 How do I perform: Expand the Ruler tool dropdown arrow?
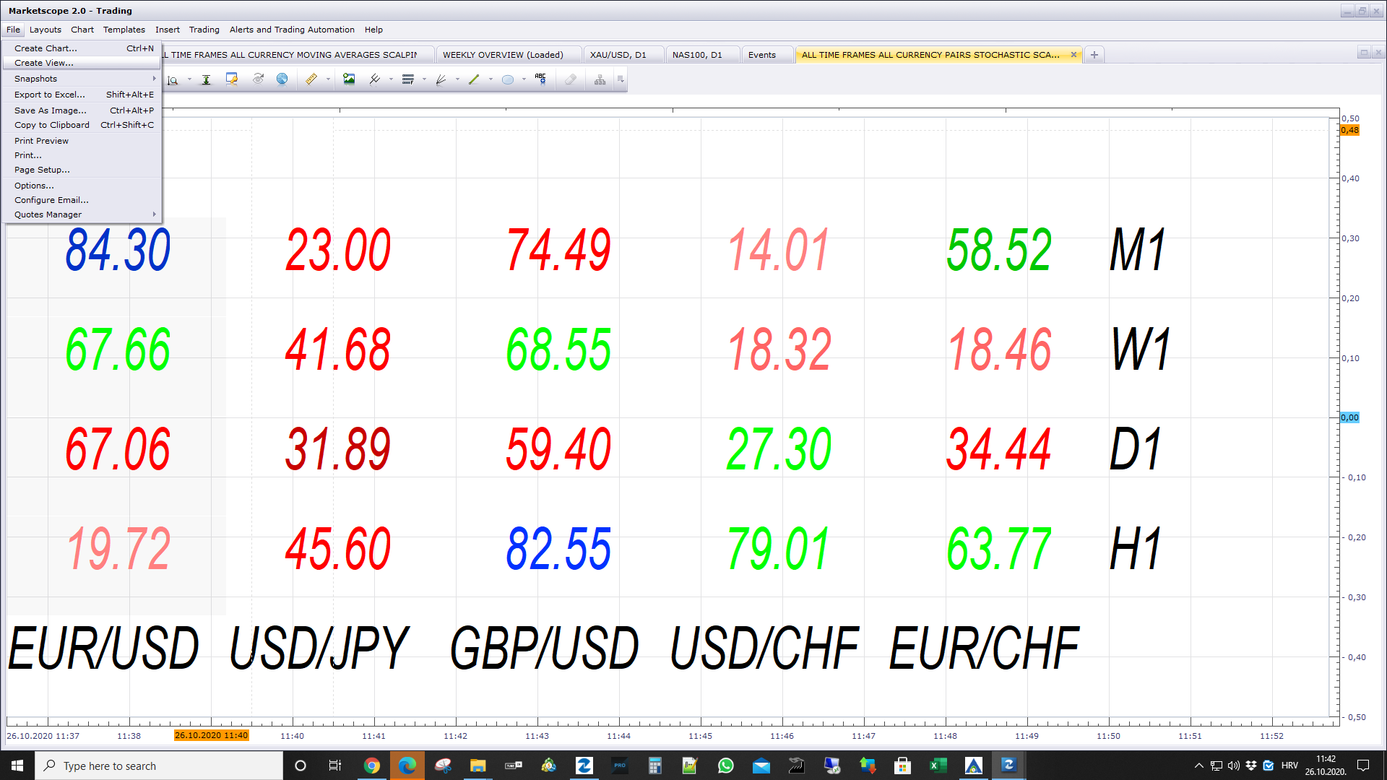coord(328,79)
